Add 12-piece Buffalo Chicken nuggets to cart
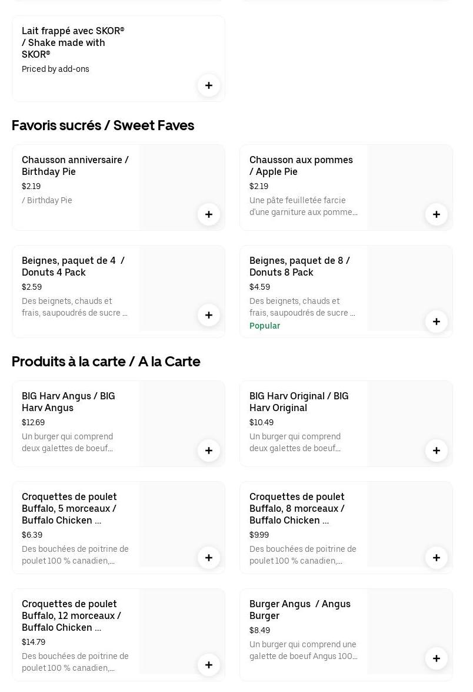This screenshot has width=473, height=692. click(209, 665)
